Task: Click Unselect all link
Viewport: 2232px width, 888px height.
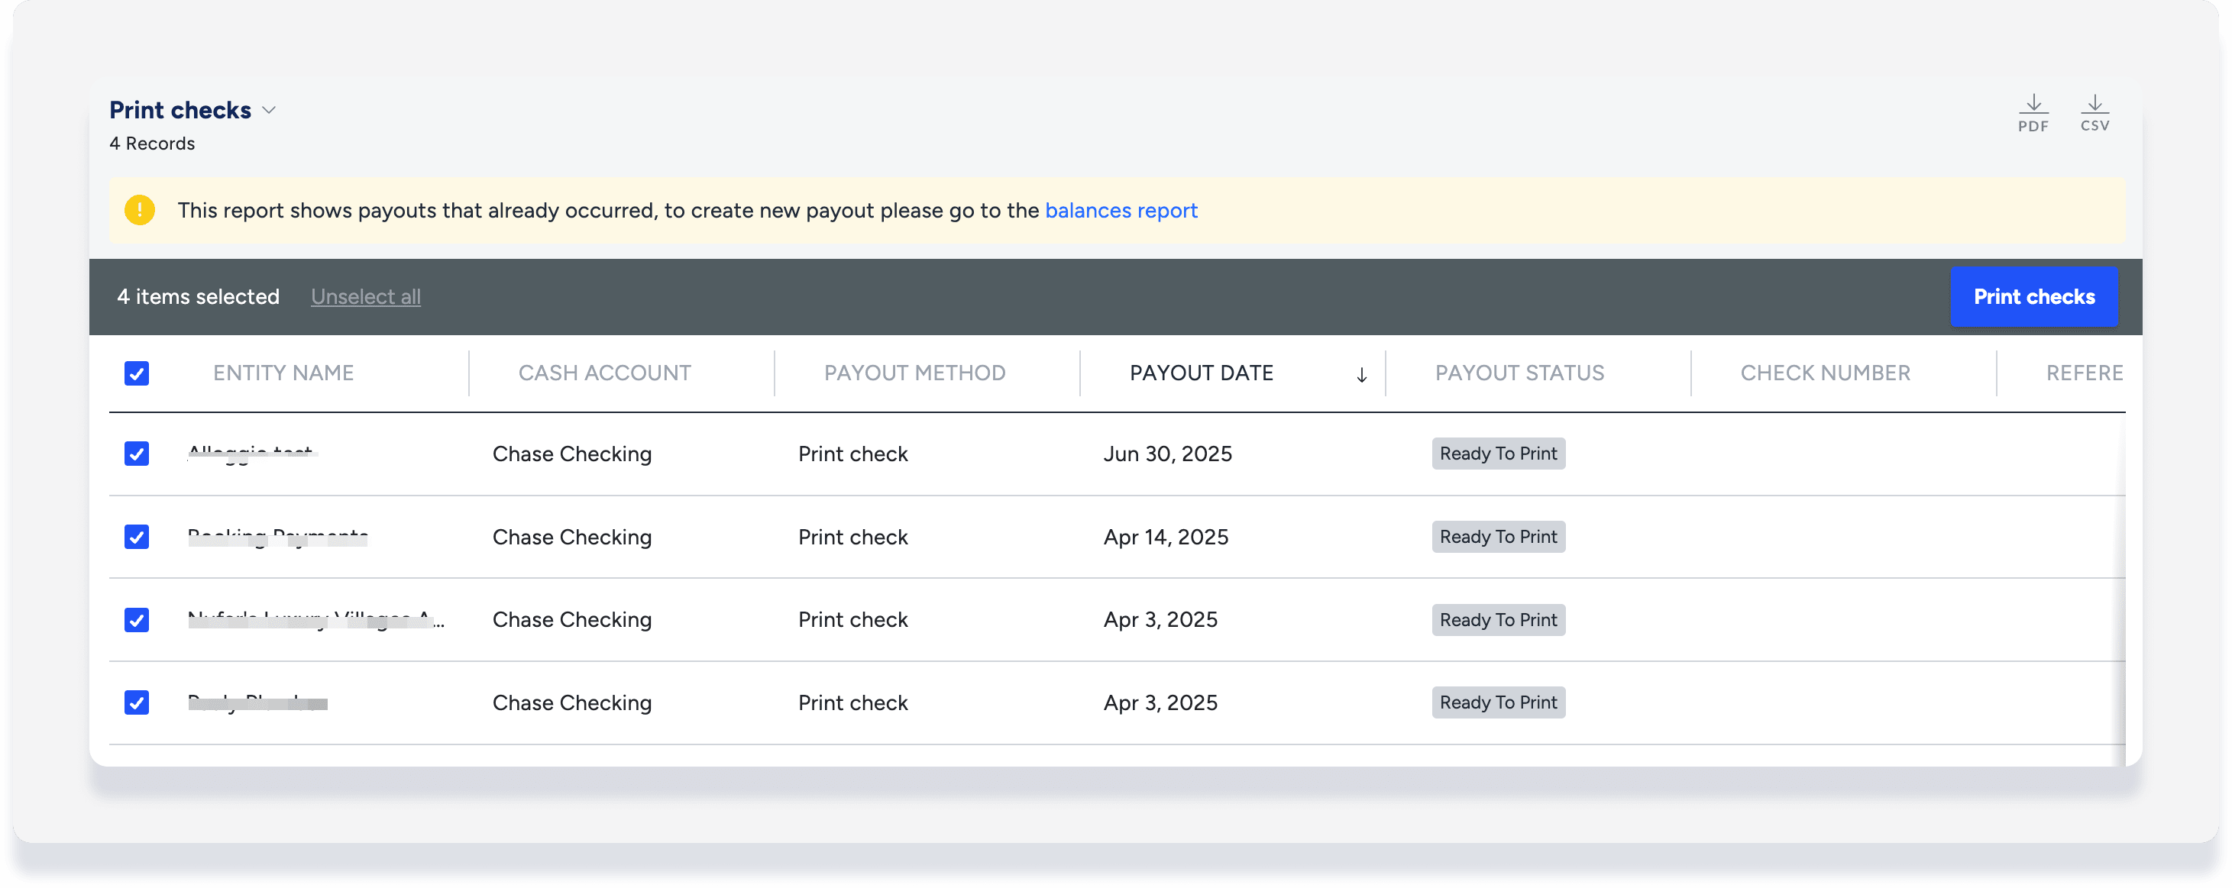Action: 366,297
